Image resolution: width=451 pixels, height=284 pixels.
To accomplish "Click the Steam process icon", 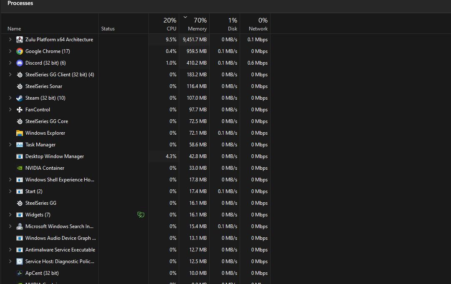I will click(20, 98).
